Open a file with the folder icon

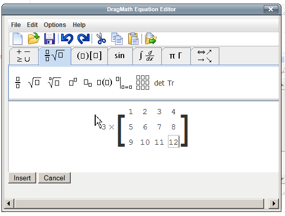[34, 39]
